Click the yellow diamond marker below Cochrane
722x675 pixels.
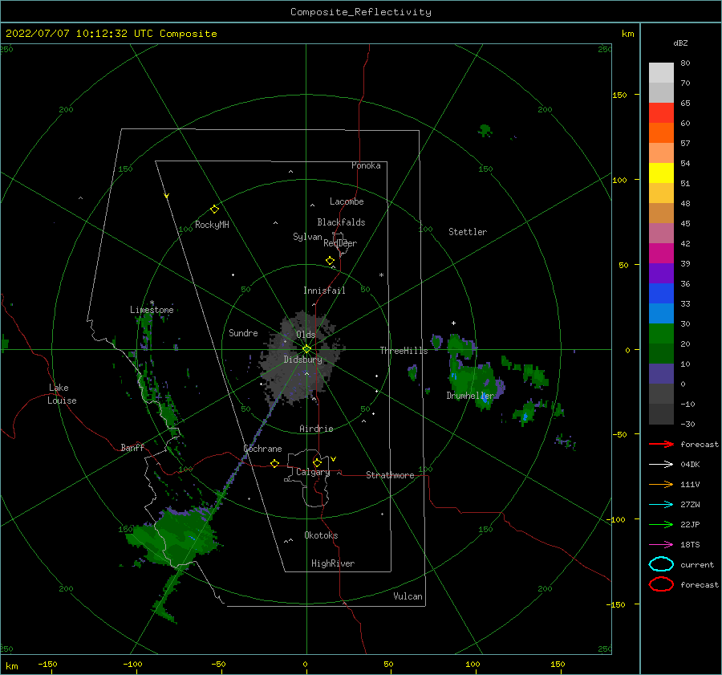tap(274, 464)
